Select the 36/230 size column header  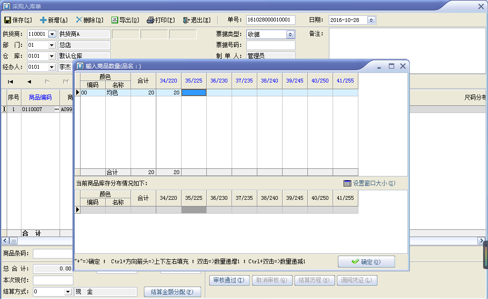tap(219, 81)
